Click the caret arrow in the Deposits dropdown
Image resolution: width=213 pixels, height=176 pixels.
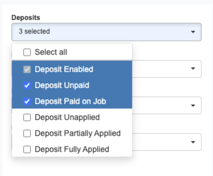pyautogui.click(x=193, y=32)
